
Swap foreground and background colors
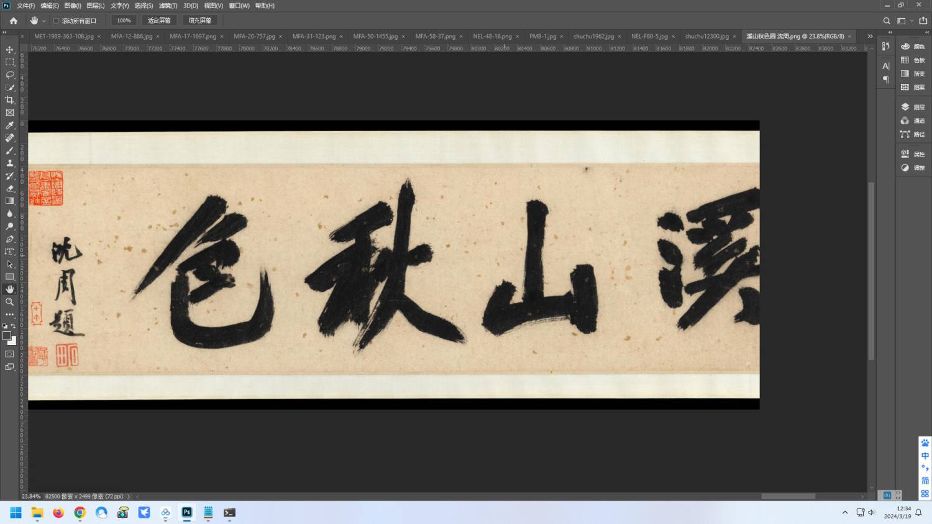[x=13, y=326]
